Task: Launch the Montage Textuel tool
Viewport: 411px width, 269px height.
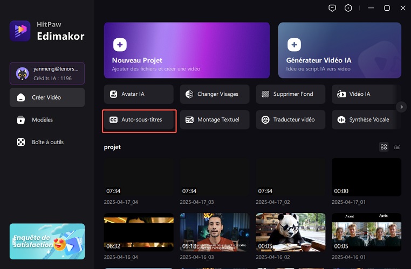Action: (x=215, y=120)
